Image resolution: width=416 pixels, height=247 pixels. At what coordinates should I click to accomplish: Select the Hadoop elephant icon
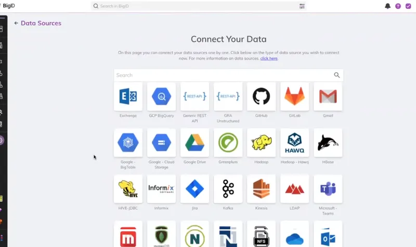(x=262, y=143)
